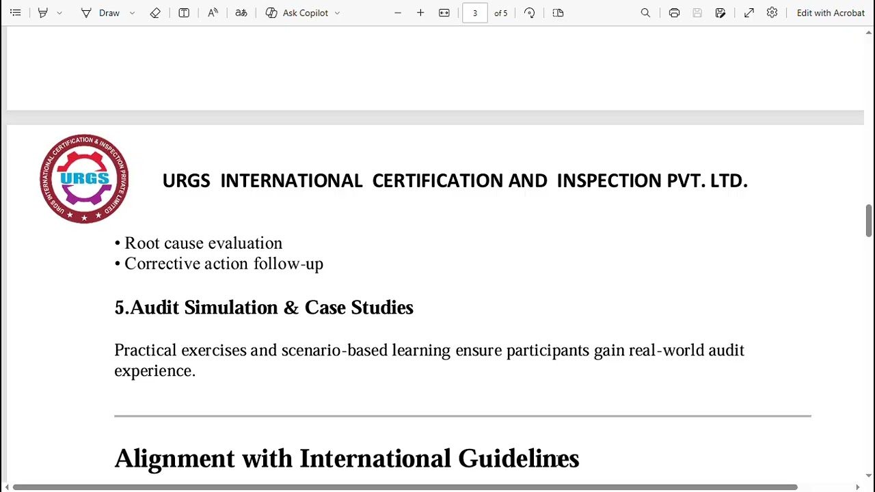Click the 'URGS INTERNATIONAL CERTIFICATION' header text
This screenshot has width=875, height=492.
tap(455, 180)
